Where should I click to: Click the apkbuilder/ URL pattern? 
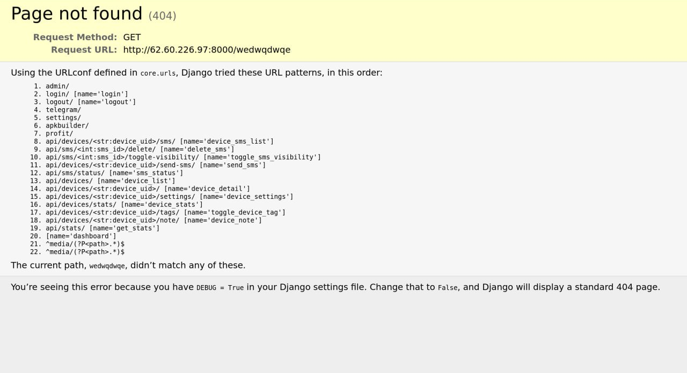67,126
